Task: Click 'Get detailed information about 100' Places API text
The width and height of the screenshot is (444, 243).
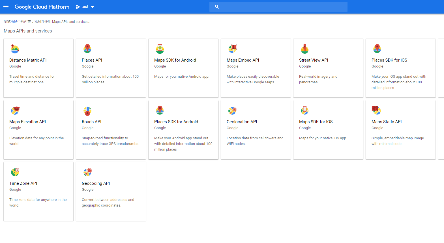Action: (110, 77)
